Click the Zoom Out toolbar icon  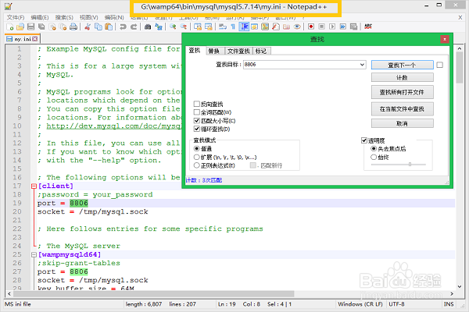(x=184, y=27)
